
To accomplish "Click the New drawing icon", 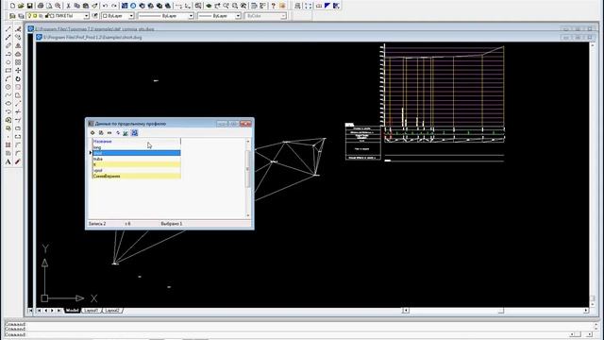I will (12, 6).
